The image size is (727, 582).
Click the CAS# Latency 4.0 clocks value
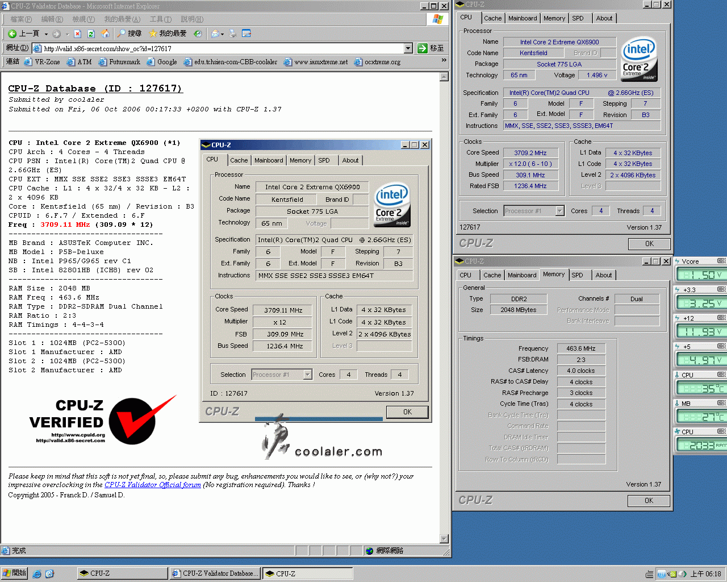coord(581,371)
